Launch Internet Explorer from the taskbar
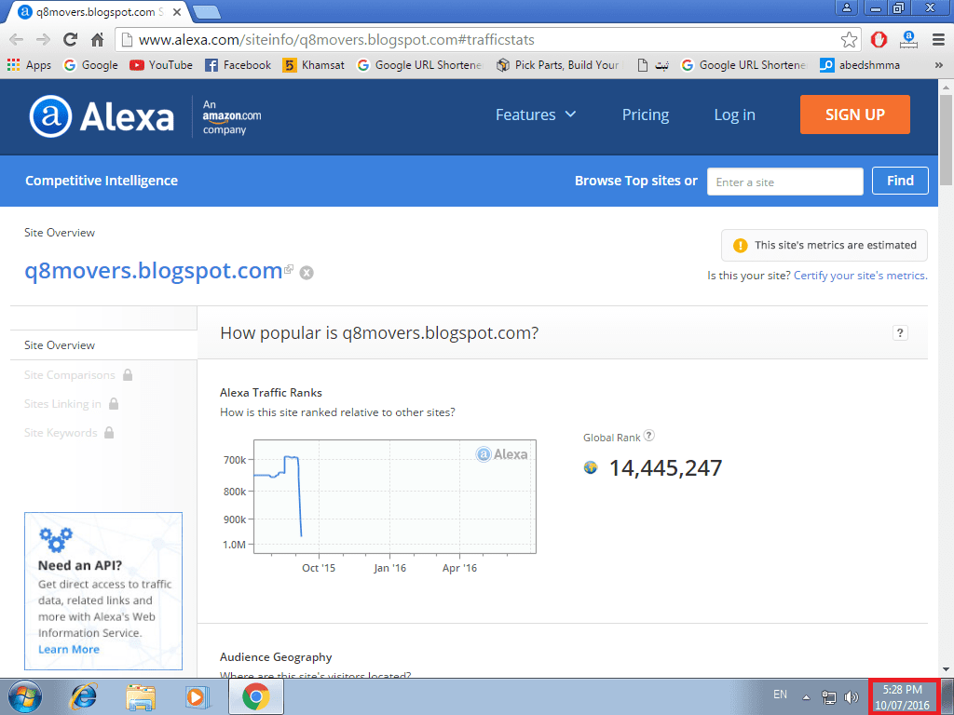 pos(83,696)
